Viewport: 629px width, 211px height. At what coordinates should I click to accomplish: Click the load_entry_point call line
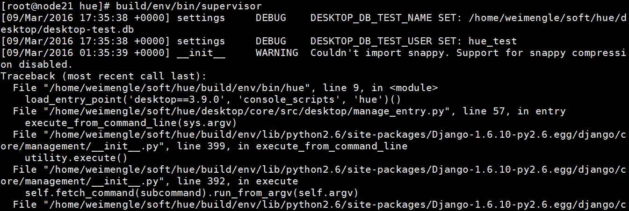213,99
